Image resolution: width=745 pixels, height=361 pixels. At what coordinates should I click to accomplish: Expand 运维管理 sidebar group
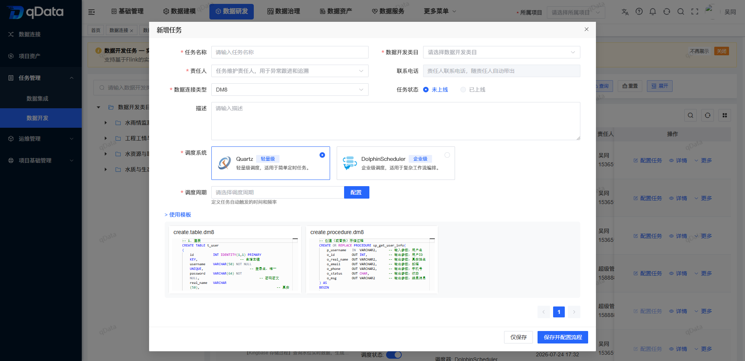coord(41,139)
